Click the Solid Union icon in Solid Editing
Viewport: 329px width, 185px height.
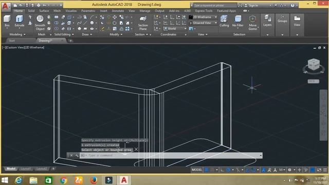[57, 17]
